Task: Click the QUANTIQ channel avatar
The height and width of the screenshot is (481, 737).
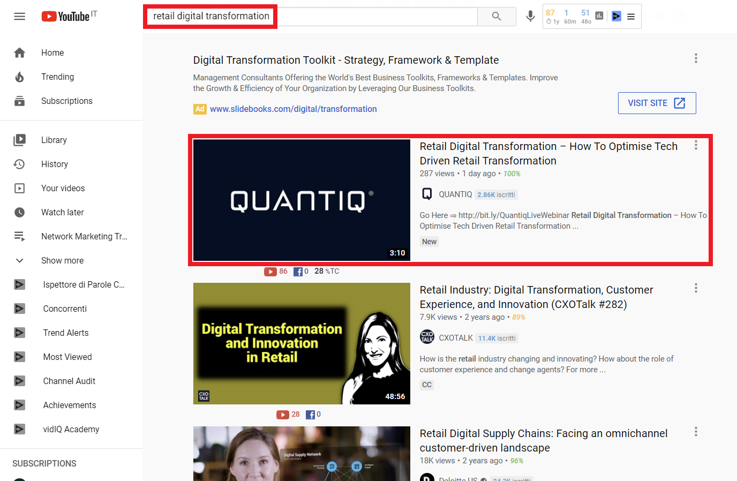Action: point(427,194)
